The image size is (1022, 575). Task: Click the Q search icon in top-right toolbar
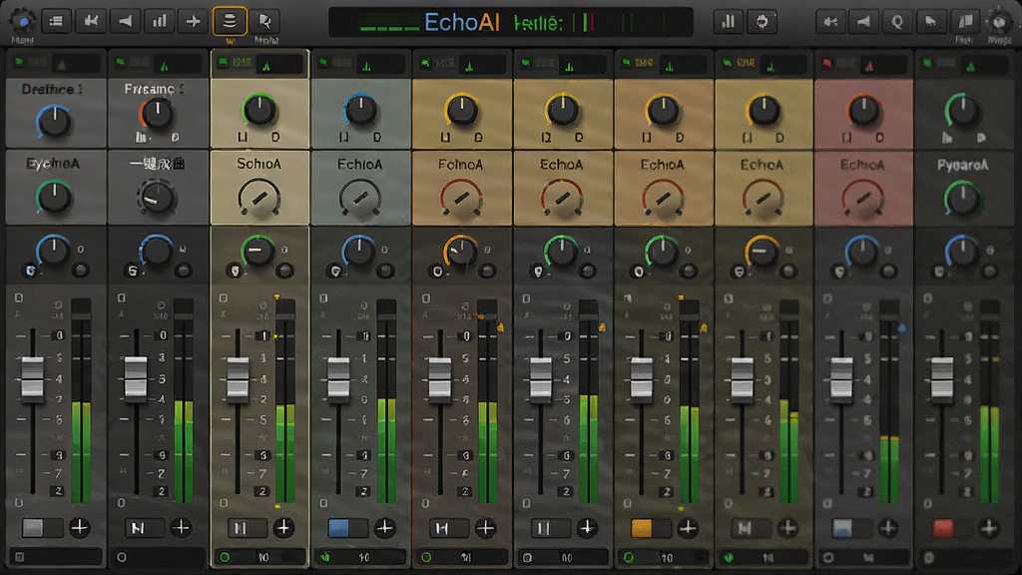coord(897,22)
